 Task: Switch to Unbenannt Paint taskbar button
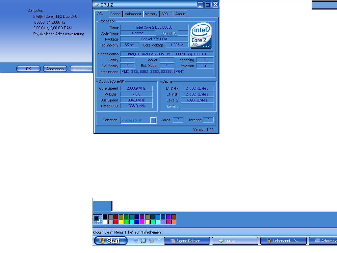283,241
